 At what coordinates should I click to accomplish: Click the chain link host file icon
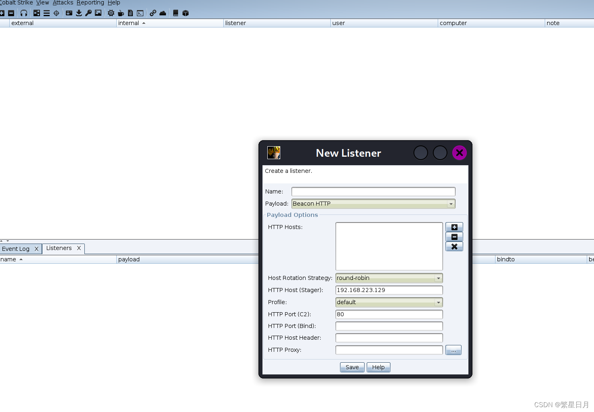153,13
